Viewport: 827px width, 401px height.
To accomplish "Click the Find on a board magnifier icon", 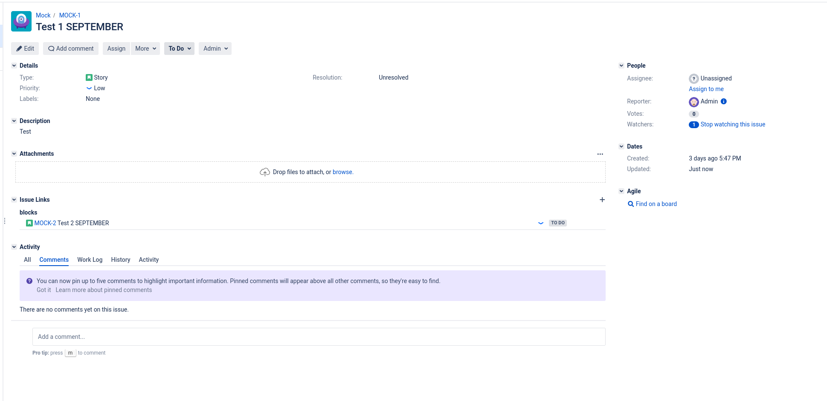I will [631, 204].
